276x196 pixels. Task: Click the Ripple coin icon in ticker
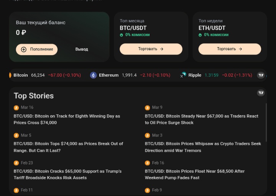pyautogui.click(x=184, y=75)
